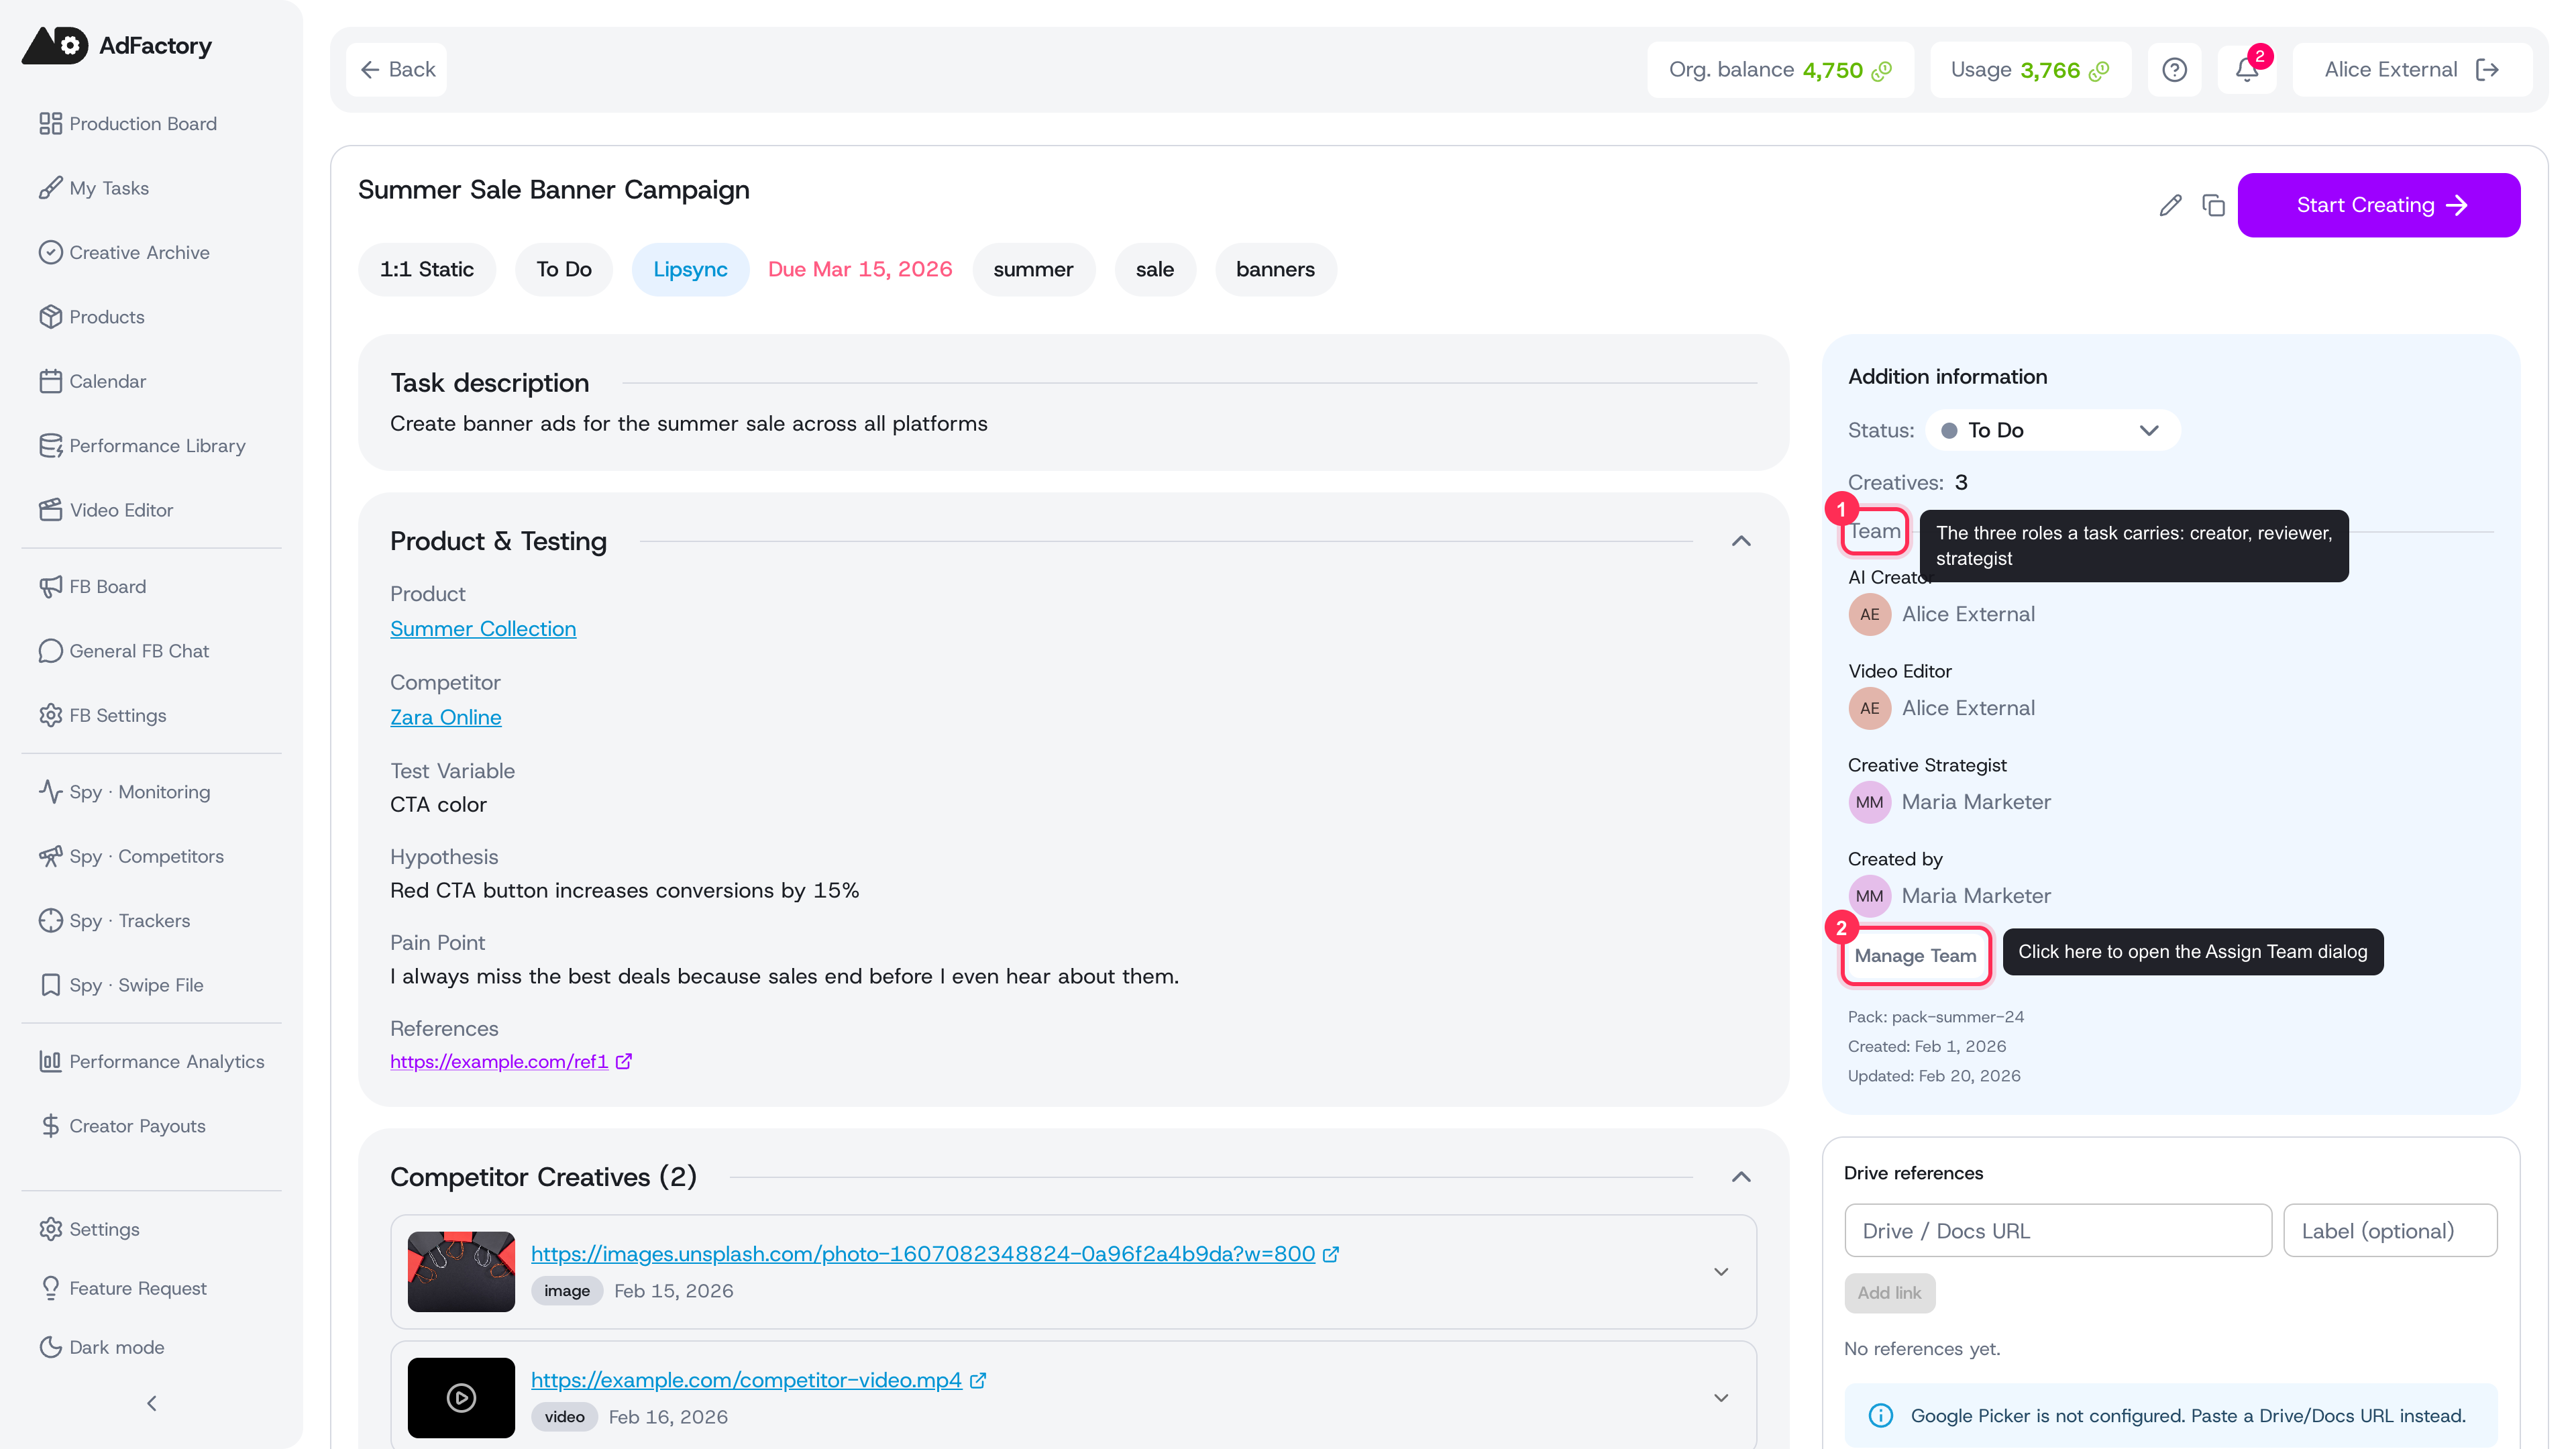This screenshot has width=2576, height=1449.
Task: Click the Video Editor clapperboard icon
Action: 50,510
